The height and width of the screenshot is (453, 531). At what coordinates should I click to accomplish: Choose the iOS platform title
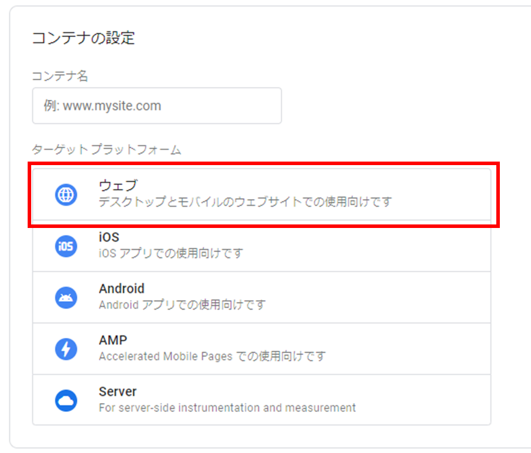point(109,237)
